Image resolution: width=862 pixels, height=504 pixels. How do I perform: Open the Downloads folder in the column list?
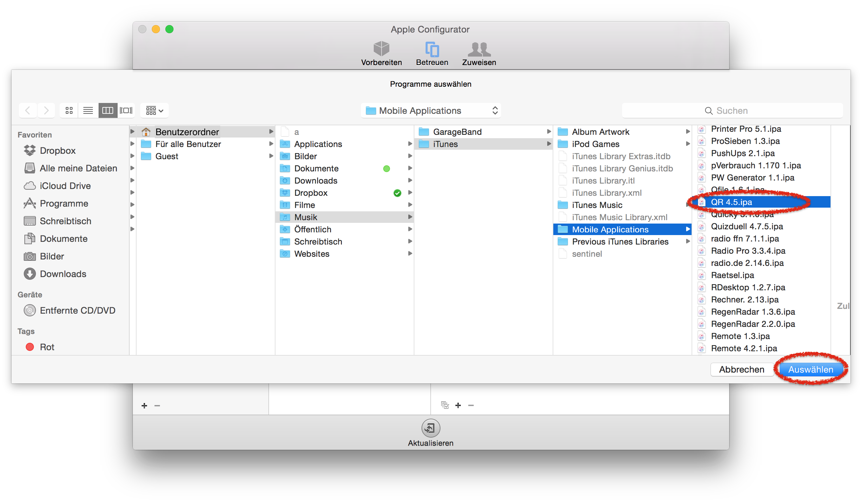pos(345,181)
